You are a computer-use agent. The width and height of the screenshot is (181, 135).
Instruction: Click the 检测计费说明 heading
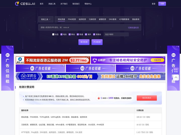[27, 87]
